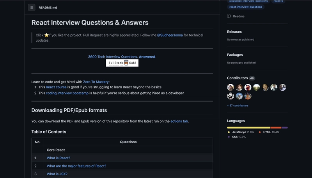Open the panda-face contributor avatar
Viewport: 312px width, 178px height.
pyautogui.click(x=230, y=96)
